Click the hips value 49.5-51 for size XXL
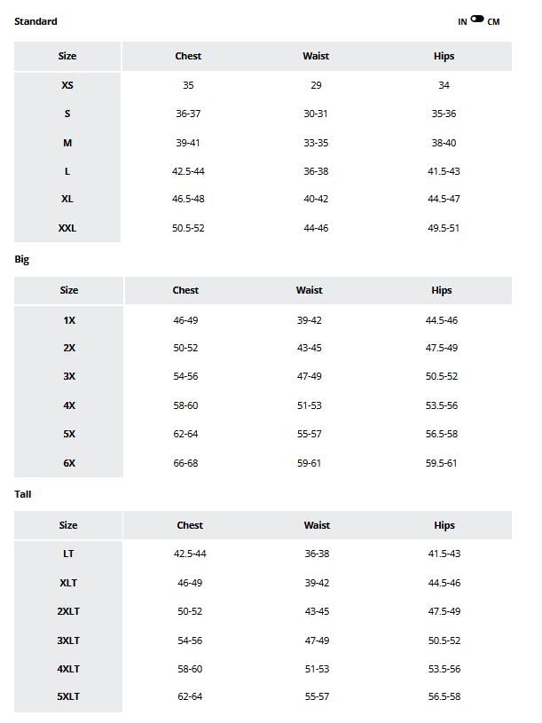Viewport: 542px width, 723px height. 444,228
